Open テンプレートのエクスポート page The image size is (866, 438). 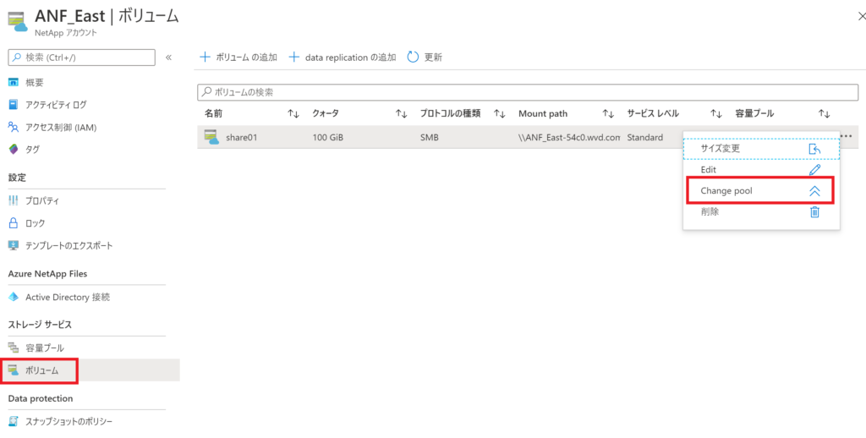coord(69,245)
